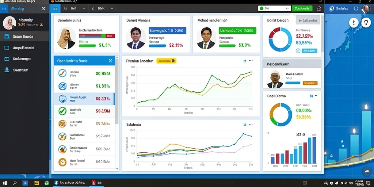Click the grey Cullaadut button
The width and height of the screenshot is (374, 187).
pyautogui.click(x=308, y=20)
